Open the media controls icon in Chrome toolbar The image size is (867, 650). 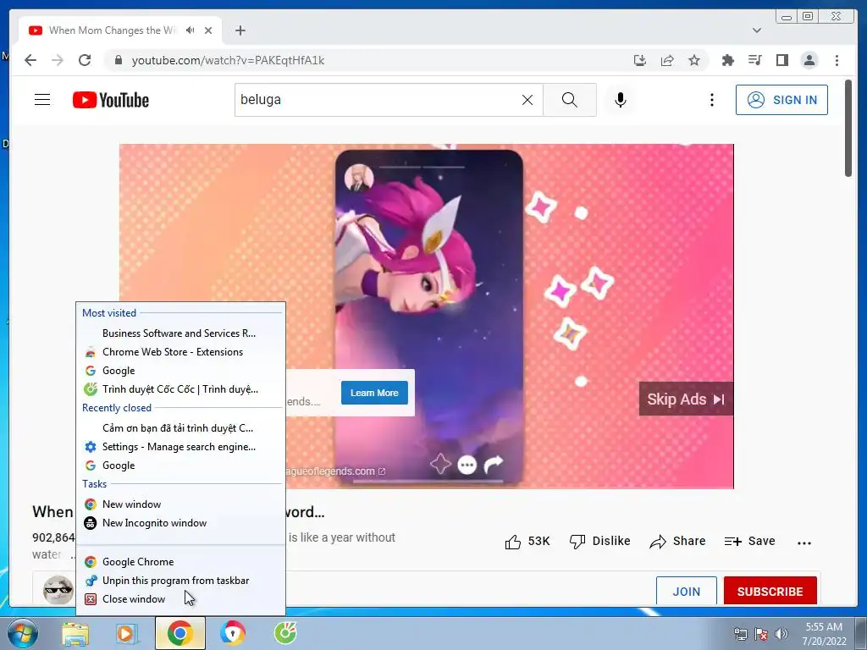pos(754,60)
